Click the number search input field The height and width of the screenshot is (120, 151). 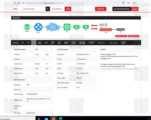click(33, 9)
